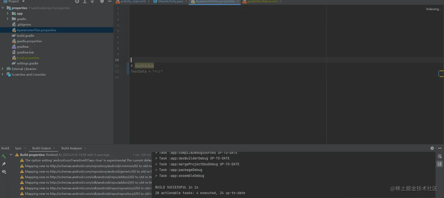Open the Sync tab in Build panel
This screenshot has width=444, height=198.
[x=18, y=148]
